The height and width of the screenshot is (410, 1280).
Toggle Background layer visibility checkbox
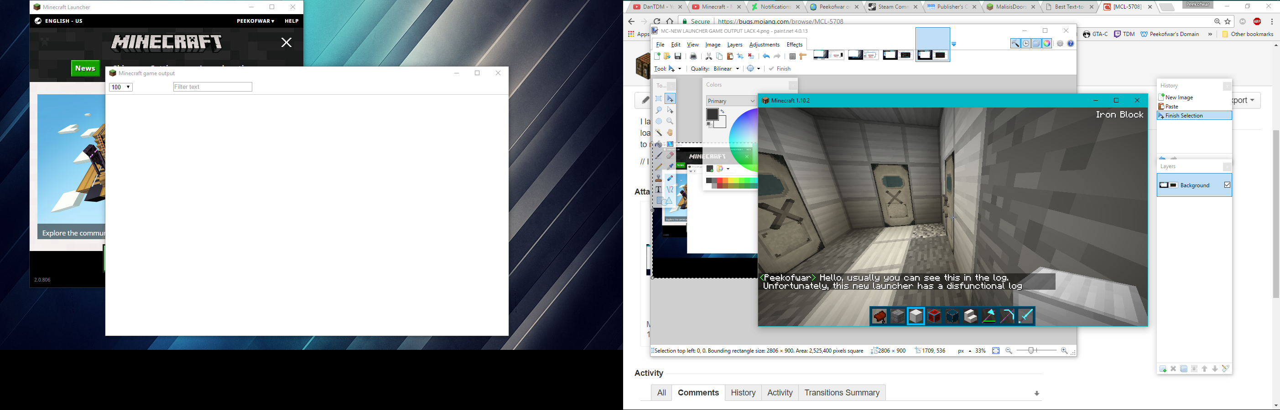[x=1227, y=185]
